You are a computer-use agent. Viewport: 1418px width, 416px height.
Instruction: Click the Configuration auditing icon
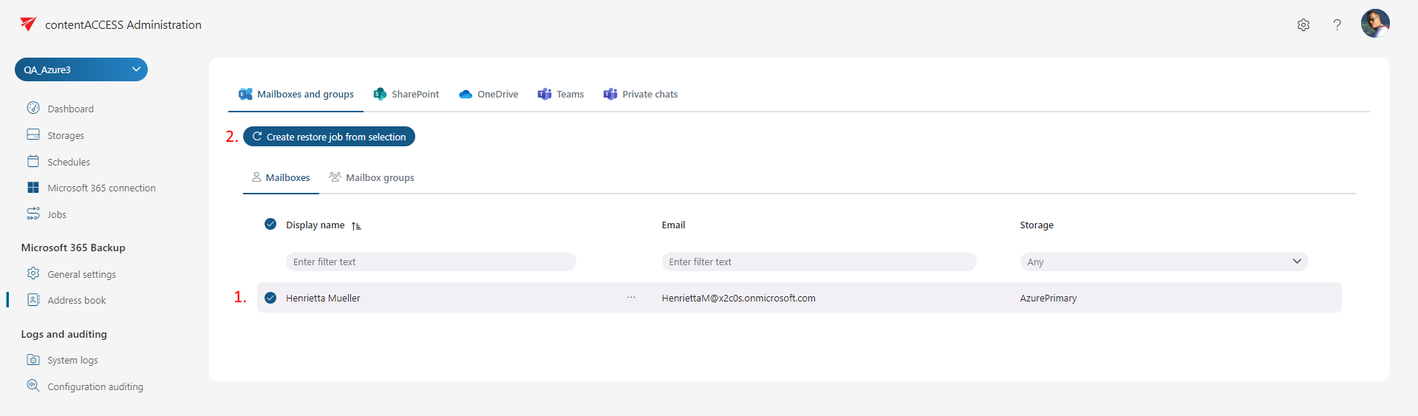[x=33, y=386]
